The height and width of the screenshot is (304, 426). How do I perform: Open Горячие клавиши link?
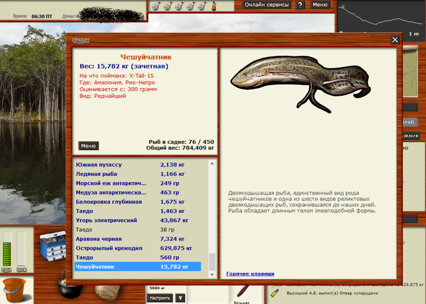[x=250, y=274]
